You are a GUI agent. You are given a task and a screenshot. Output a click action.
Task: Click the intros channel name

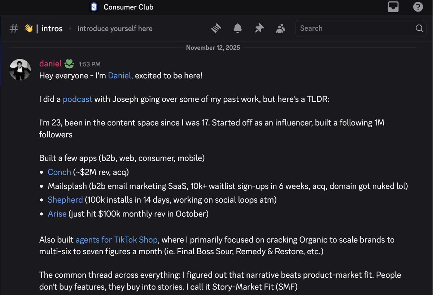[x=52, y=28]
